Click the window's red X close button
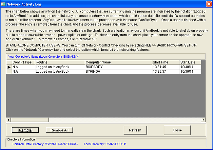213x150 pixels. click(x=208, y=4)
